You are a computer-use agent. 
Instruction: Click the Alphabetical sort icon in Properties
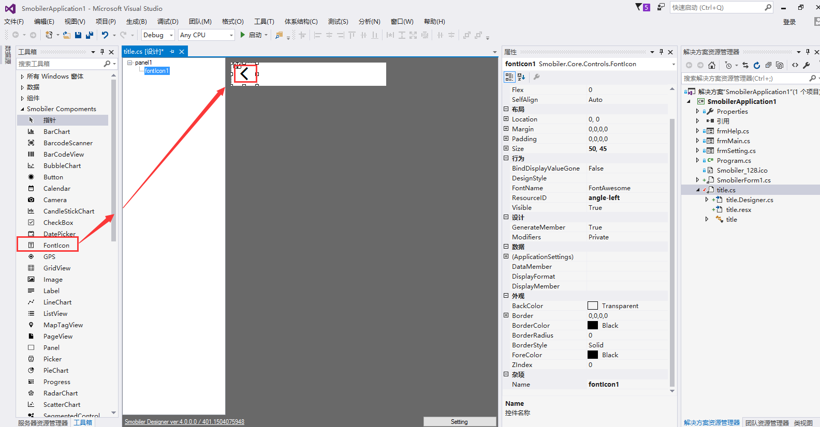(x=521, y=77)
